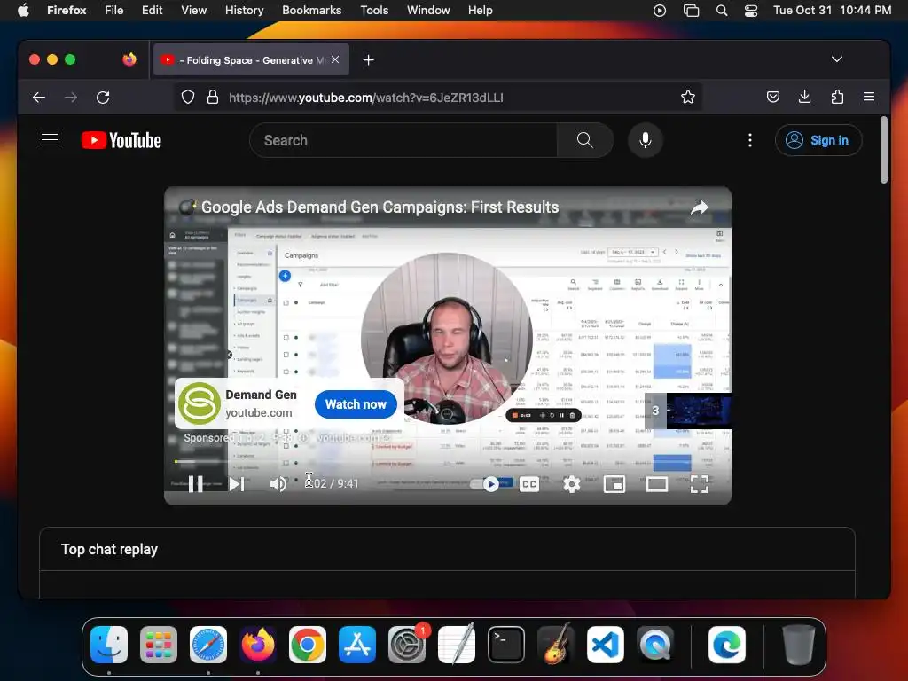Go to YouTube home via logo
Image resolution: width=908 pixels, height=681 pixels.
[x=121, y=140]
